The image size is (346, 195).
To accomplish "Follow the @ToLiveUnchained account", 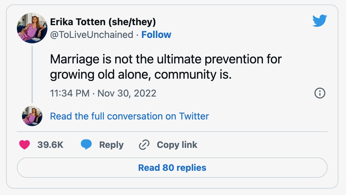I will 156,35.
